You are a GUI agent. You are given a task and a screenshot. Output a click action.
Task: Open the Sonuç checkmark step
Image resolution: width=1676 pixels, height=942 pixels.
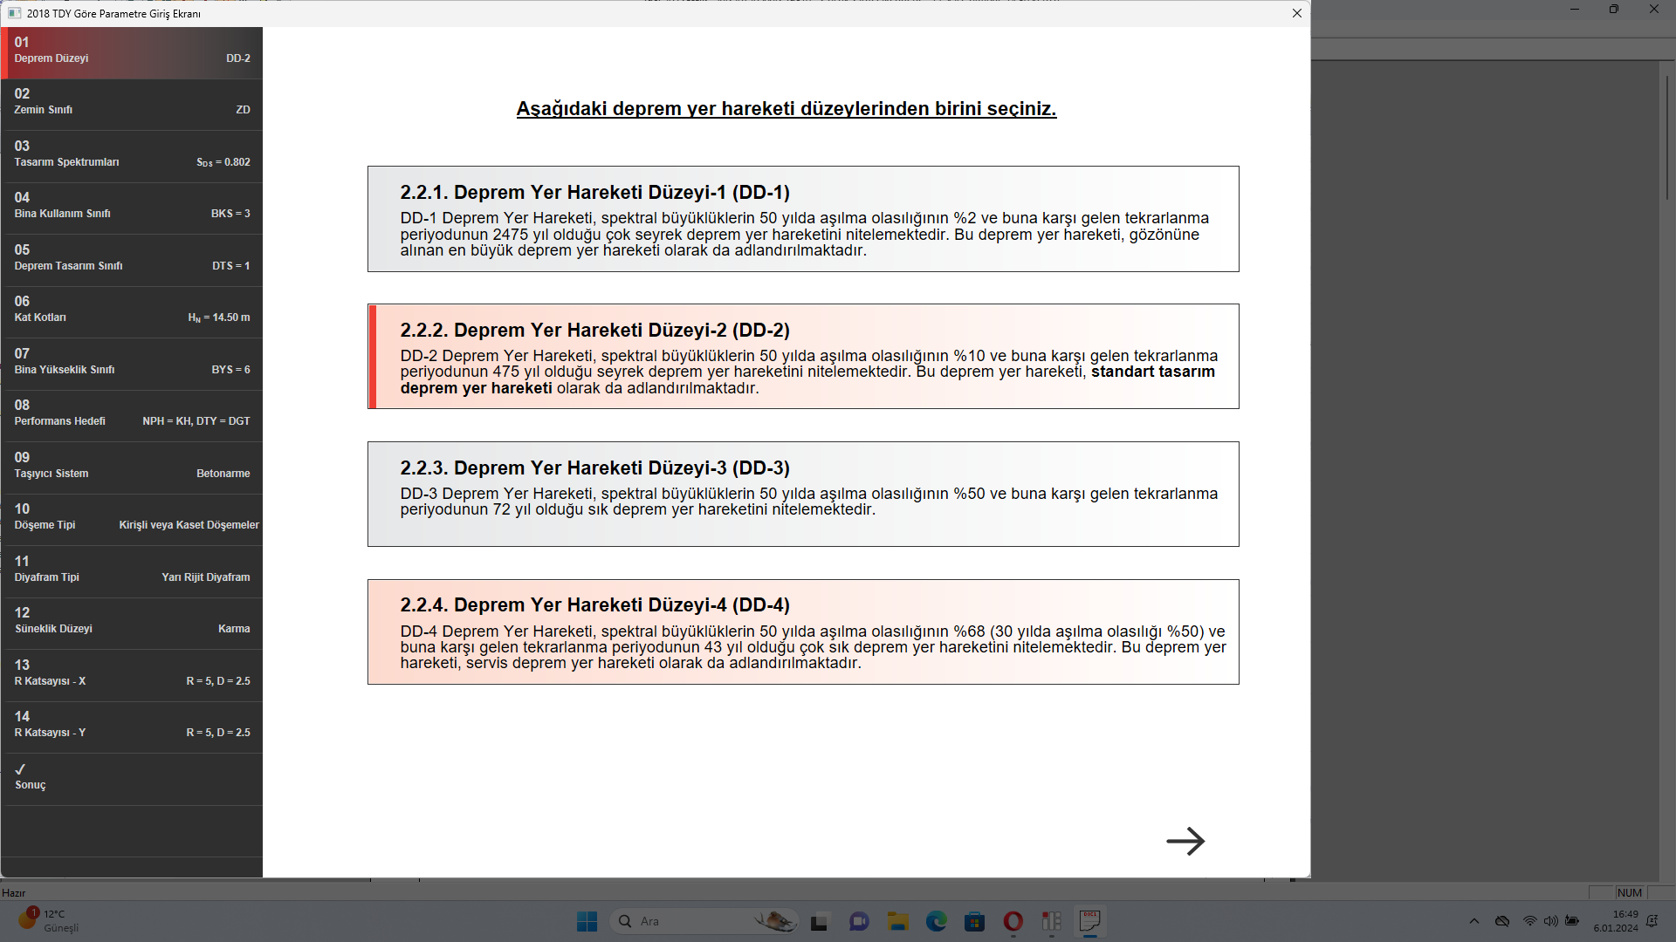131,777
